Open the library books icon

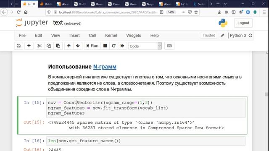pyautogui.click(x=227, y=12)
